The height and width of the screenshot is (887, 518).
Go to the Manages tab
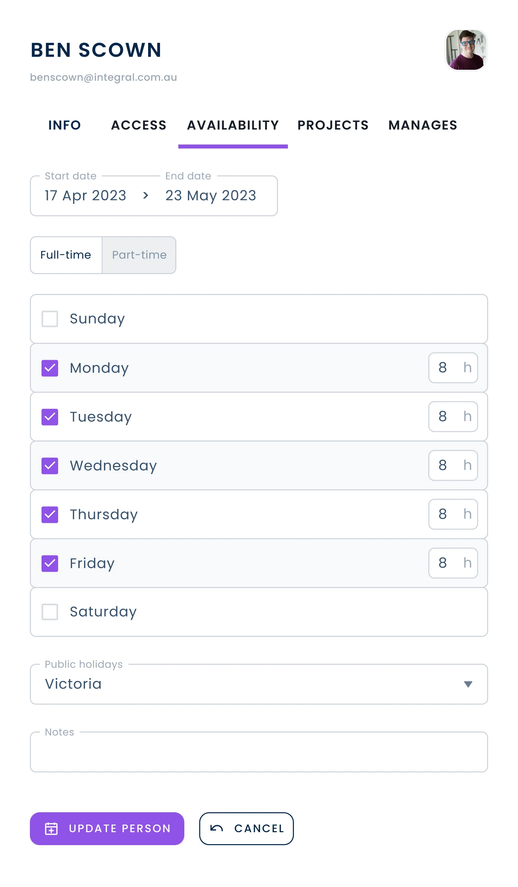(x=423, y=125)
